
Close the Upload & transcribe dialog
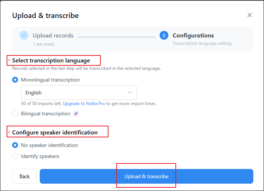coord(250,15)
